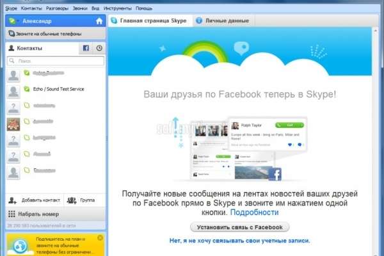The image size is (384, 256).
Task: Click Нет, я не хочу связывать учетные записи link
Action: (x=239, y=241)
